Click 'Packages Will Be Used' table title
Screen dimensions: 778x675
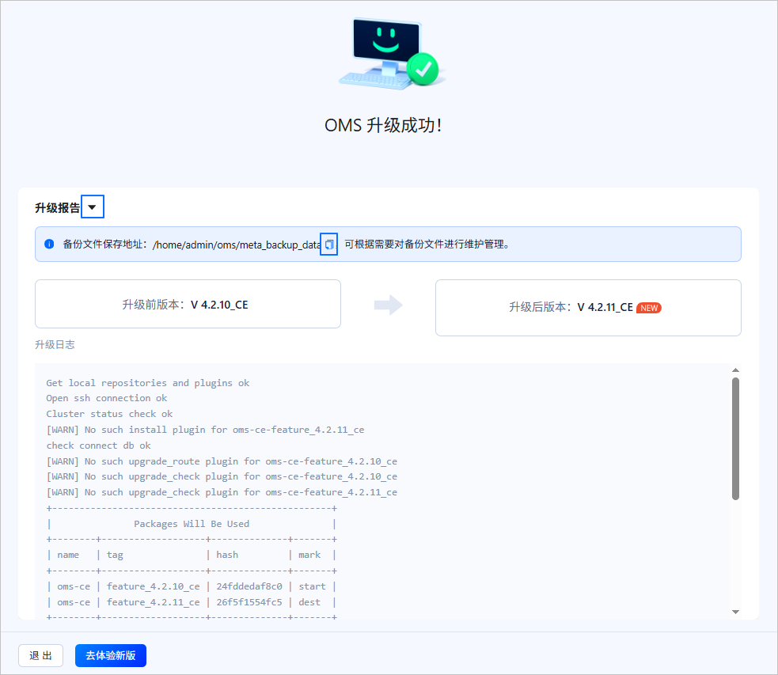(x=192, y=524)
